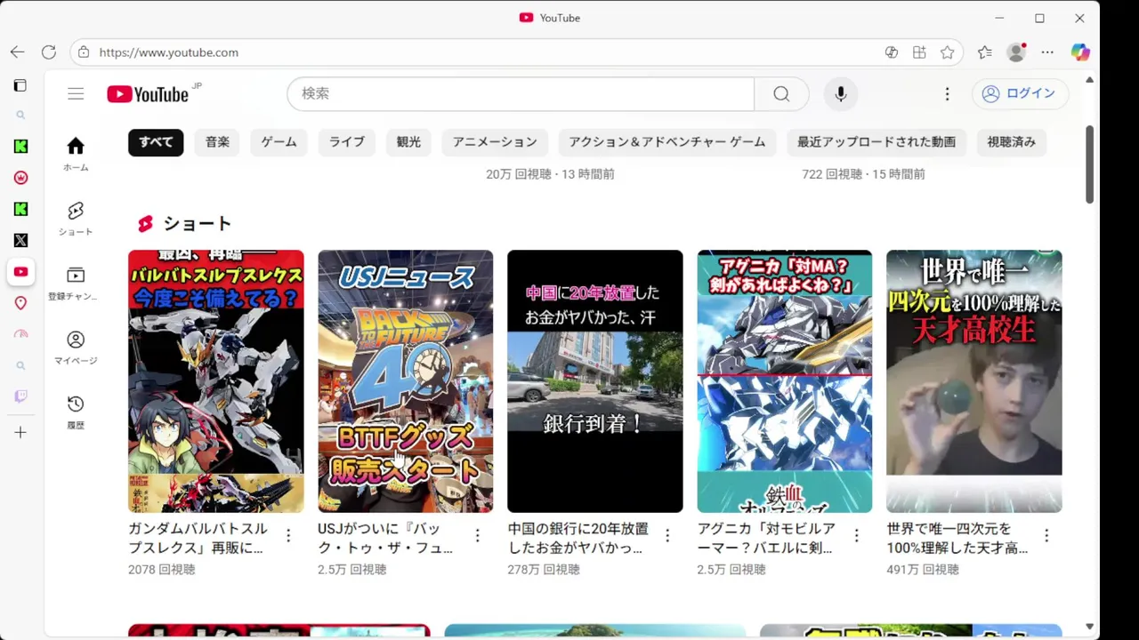Select 最近アップロードされた動画 chip
Image resolution: width=1139 pixels, height=640 pixels.
(876, 142)
